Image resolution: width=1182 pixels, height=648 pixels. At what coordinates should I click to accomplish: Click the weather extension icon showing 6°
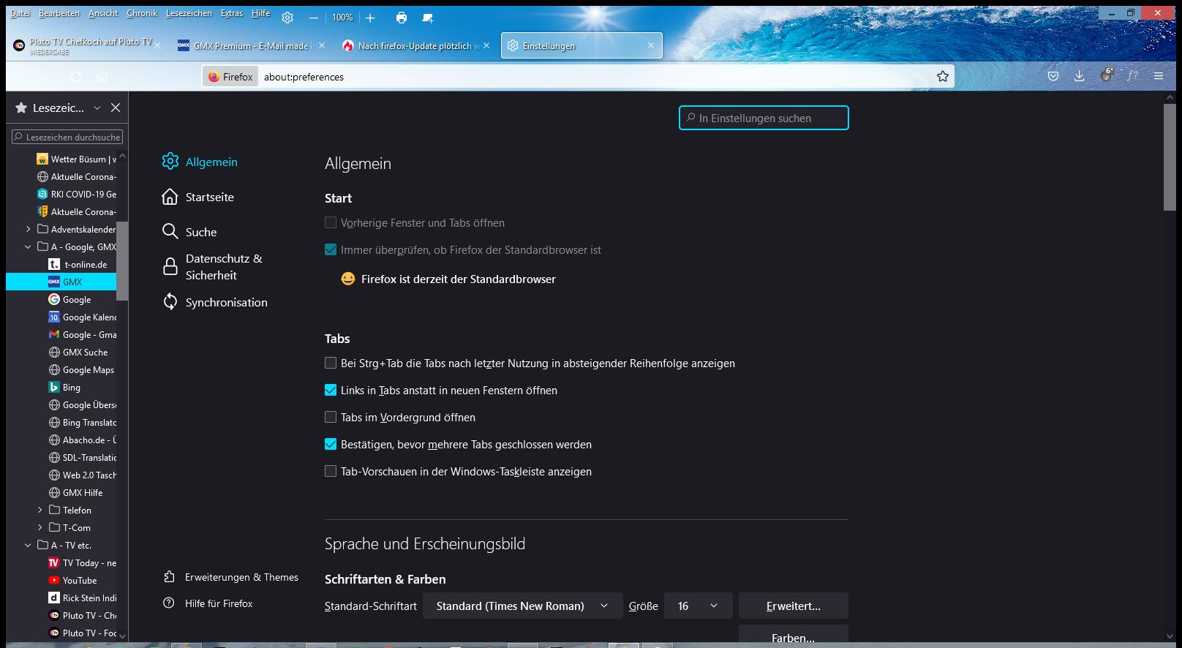click(1107, 75)
